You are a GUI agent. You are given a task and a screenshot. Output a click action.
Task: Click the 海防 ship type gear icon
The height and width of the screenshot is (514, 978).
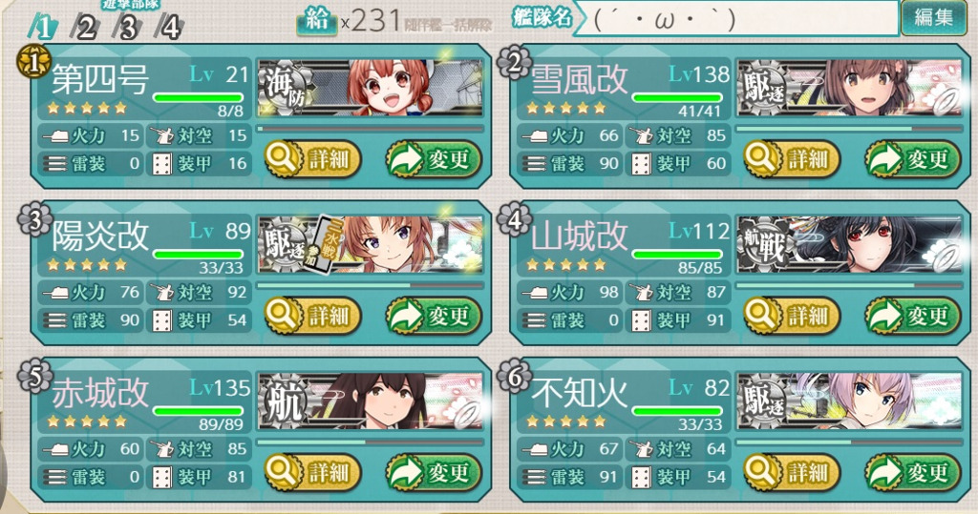coord(286,89)
